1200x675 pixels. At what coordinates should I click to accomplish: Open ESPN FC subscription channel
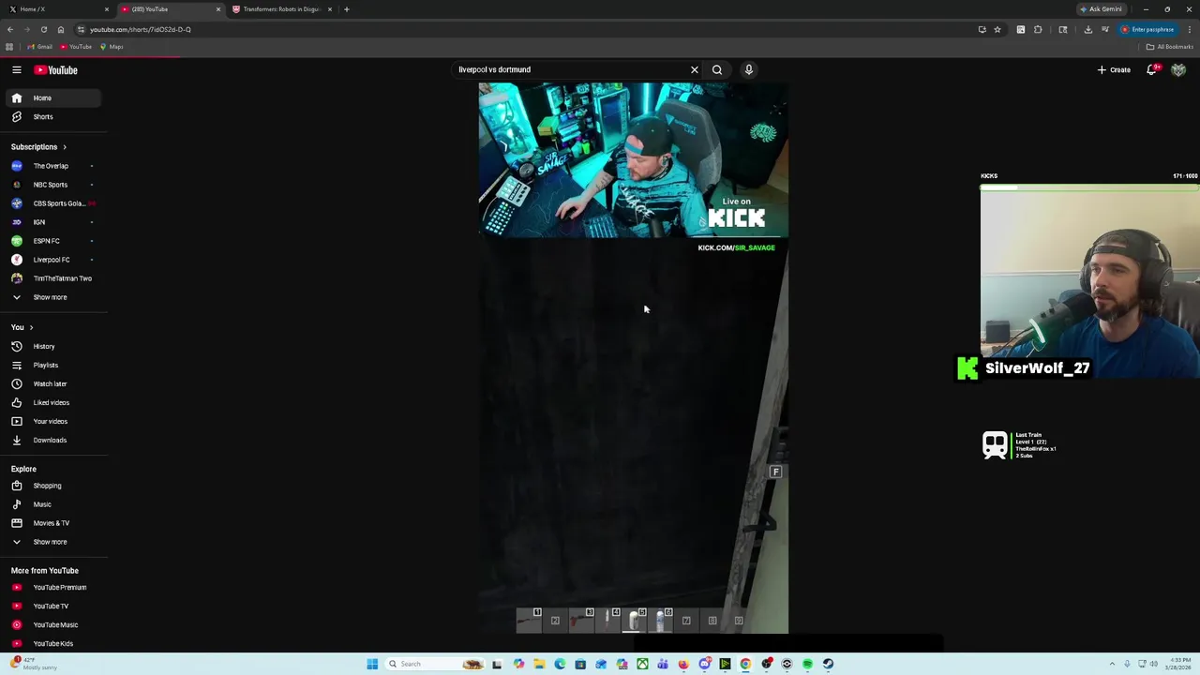point(54,241)
